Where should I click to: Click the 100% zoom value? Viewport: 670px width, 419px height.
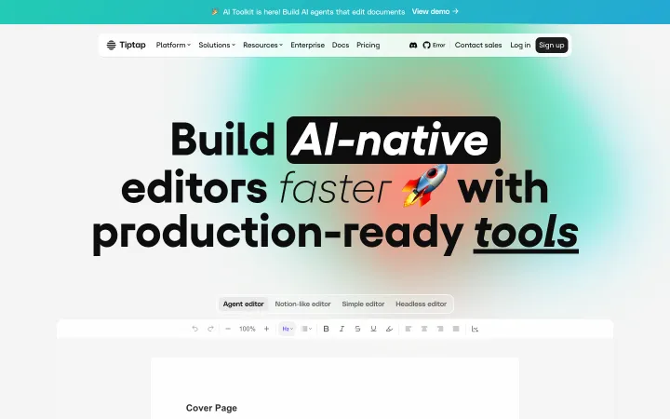248,329
